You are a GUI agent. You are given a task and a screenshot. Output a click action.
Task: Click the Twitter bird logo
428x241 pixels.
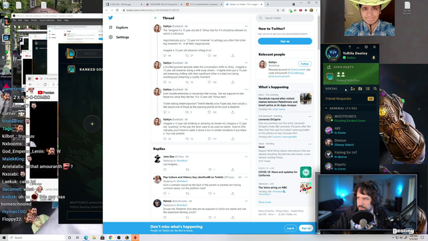coord(110,18)
